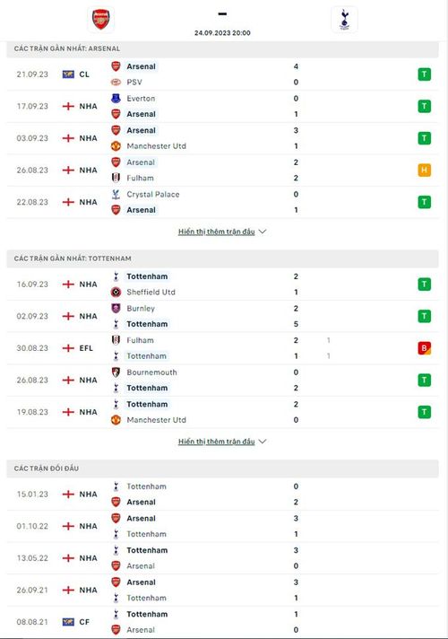Open the 'Các trận gần nhất: Arsenal' section header

point(222,48)
